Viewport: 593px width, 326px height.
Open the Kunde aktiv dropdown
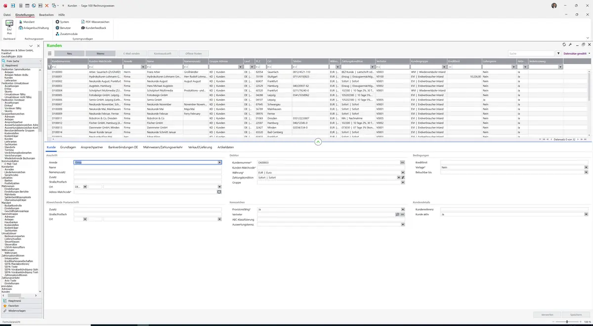[x=586, y=214]
